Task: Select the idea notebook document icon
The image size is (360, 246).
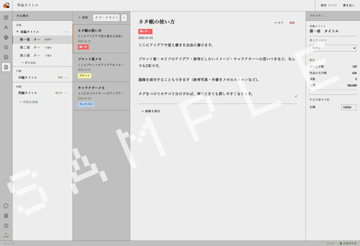Action: tap(6, 67)
